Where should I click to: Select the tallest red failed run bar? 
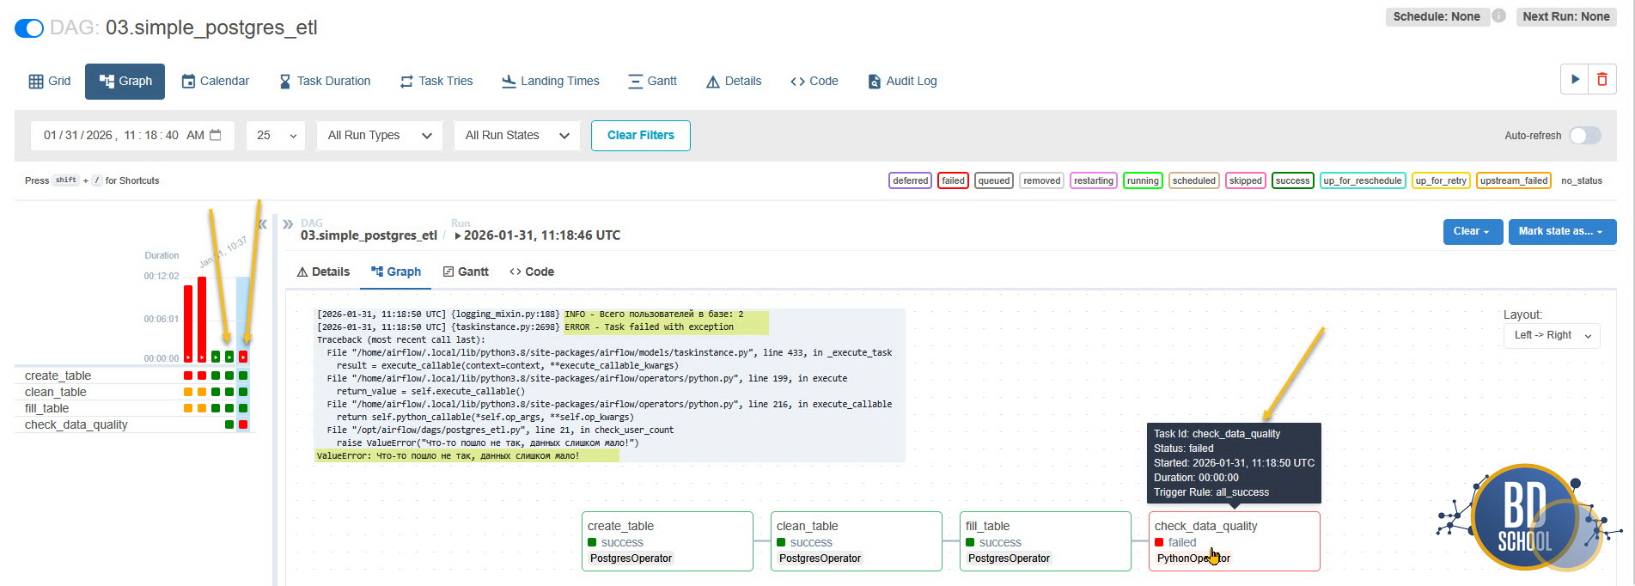click(x=202, y=319)
